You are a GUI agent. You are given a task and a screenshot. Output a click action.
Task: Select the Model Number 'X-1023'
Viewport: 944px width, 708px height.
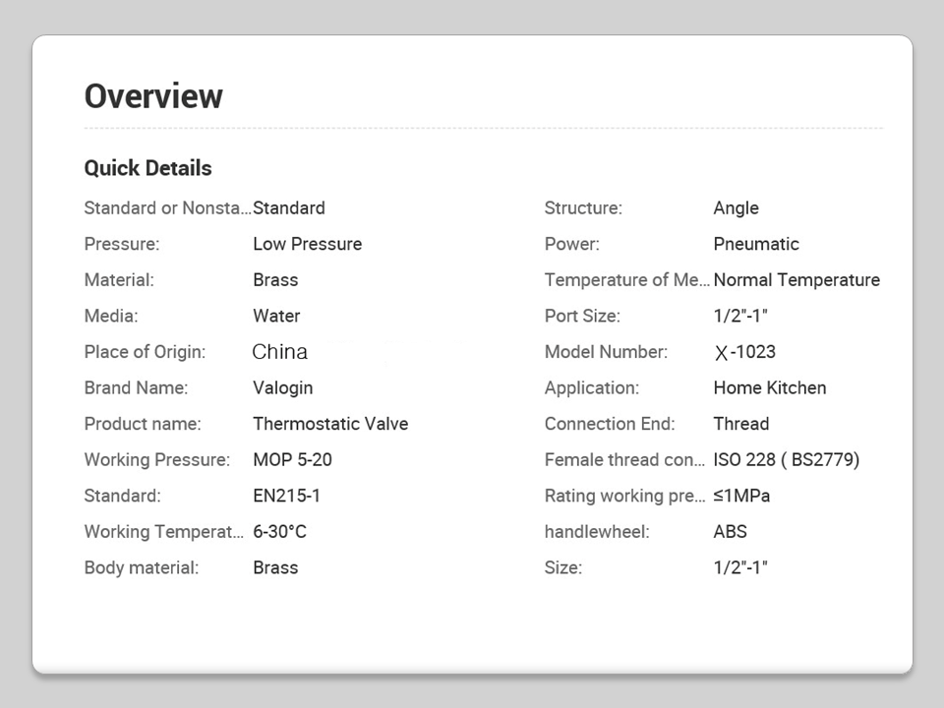(745, 352)
